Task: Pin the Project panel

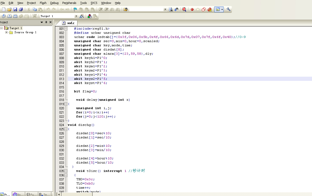Action: [46, 22]
